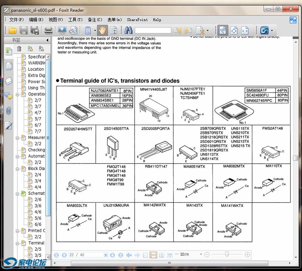Collapse the Block Diagram bookmark node

[17, 169]
